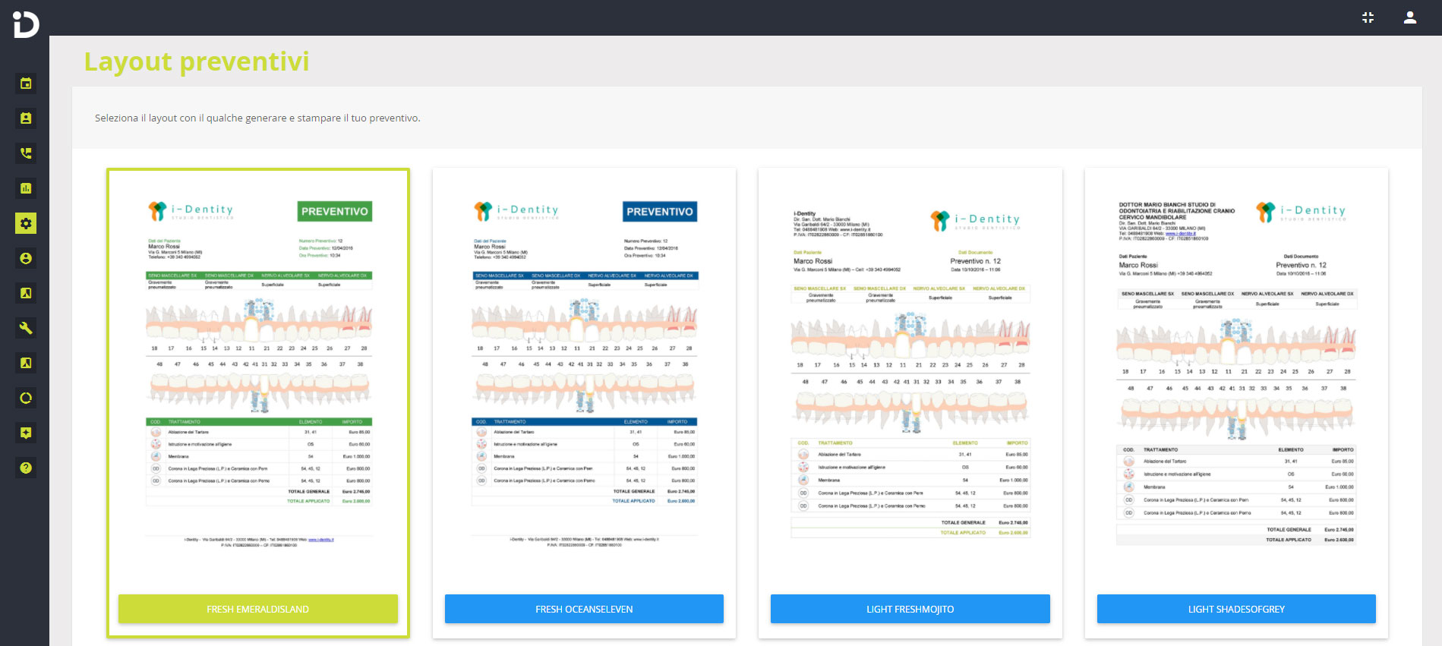The image size is (1442, 646).
Task: Select the FRESH EMERALDISLAND layout button
Action: tap(258, 609)
